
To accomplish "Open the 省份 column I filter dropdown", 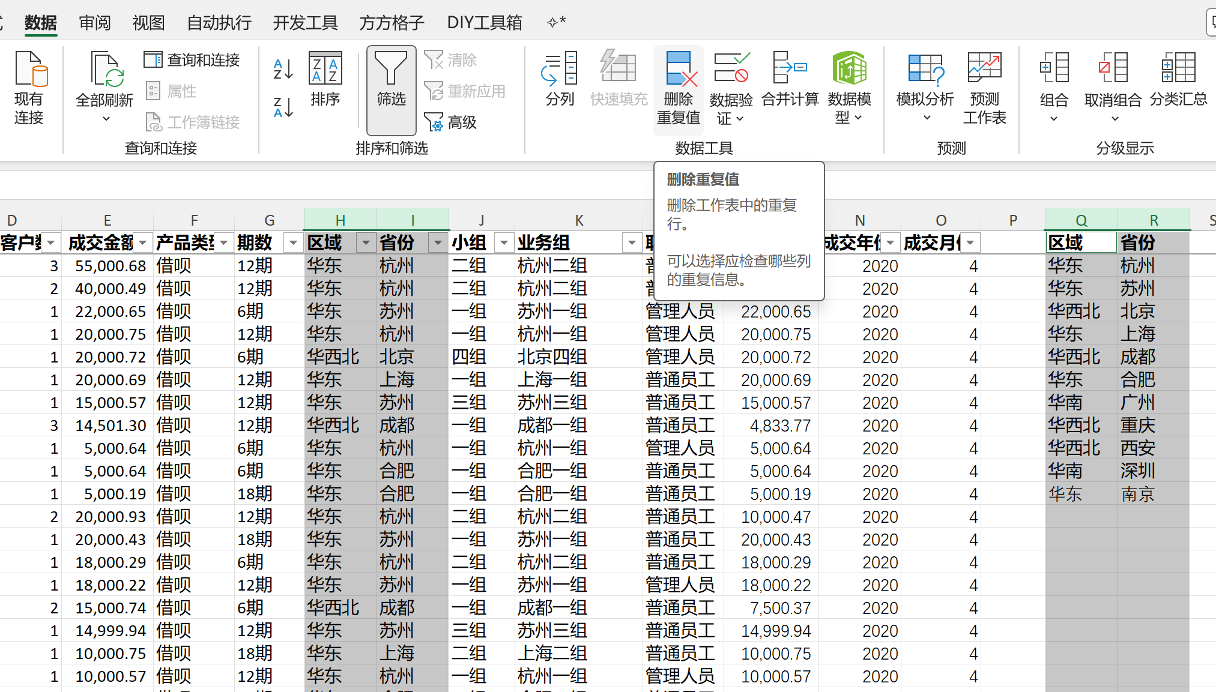I will (438, 242).
